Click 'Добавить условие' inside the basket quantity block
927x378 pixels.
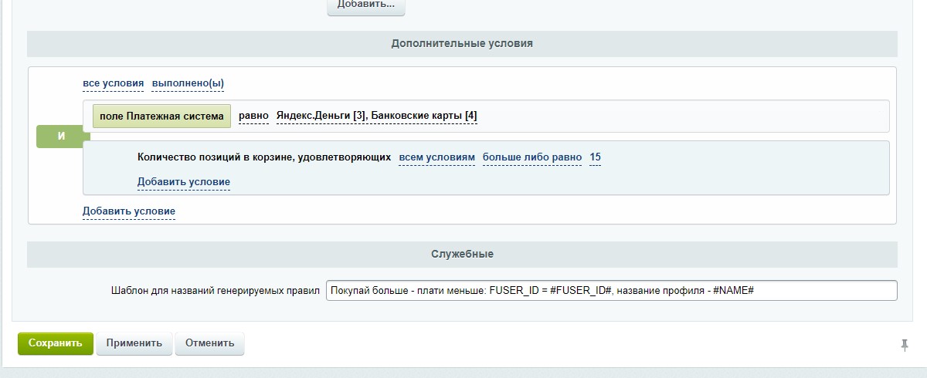(x=184, y=182)
